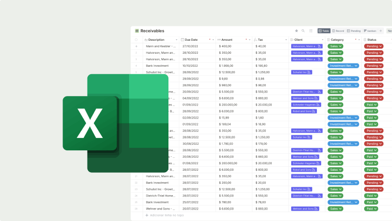Click the green Receivables table icon

click(137, 31)
